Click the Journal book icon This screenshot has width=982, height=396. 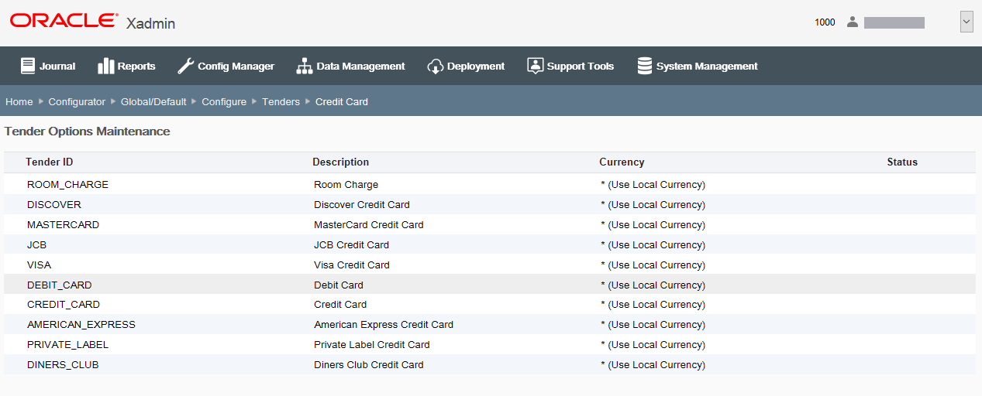point(28,66)
